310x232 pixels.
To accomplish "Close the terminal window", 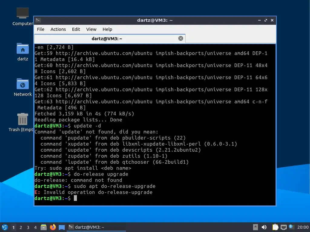I will click(x=272, y=20).
